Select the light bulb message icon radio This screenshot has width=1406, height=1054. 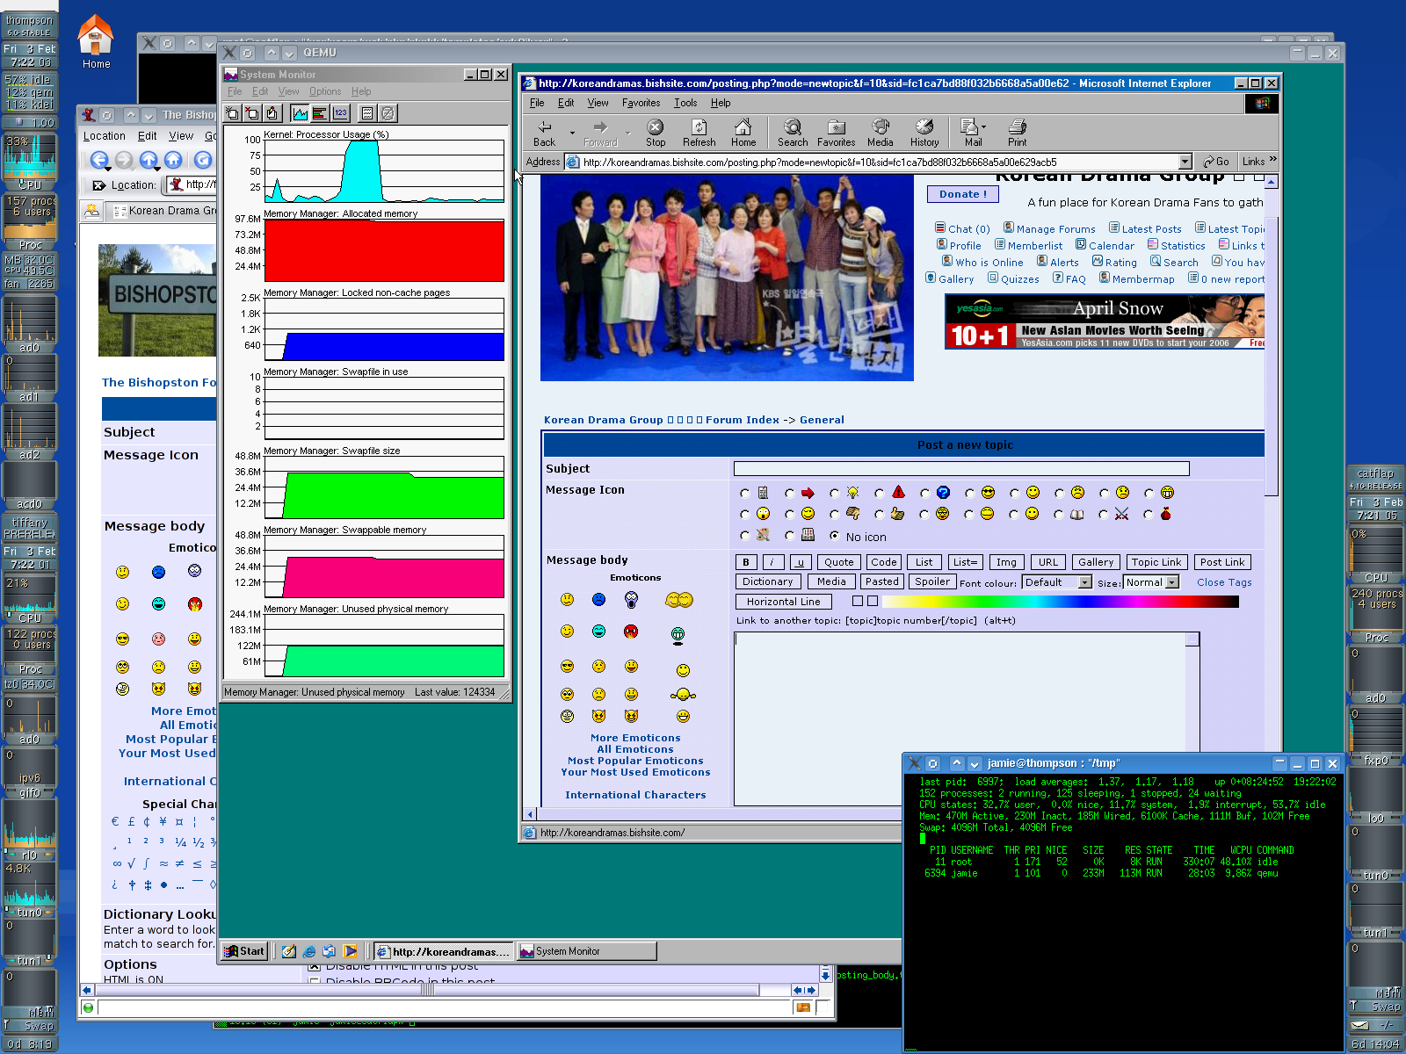835,494
